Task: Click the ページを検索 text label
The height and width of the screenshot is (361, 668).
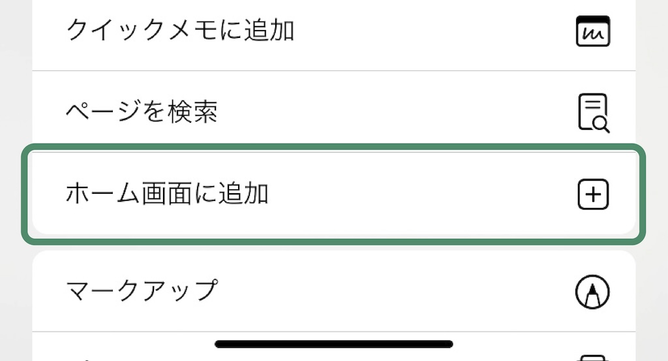Action: [142, 112]
